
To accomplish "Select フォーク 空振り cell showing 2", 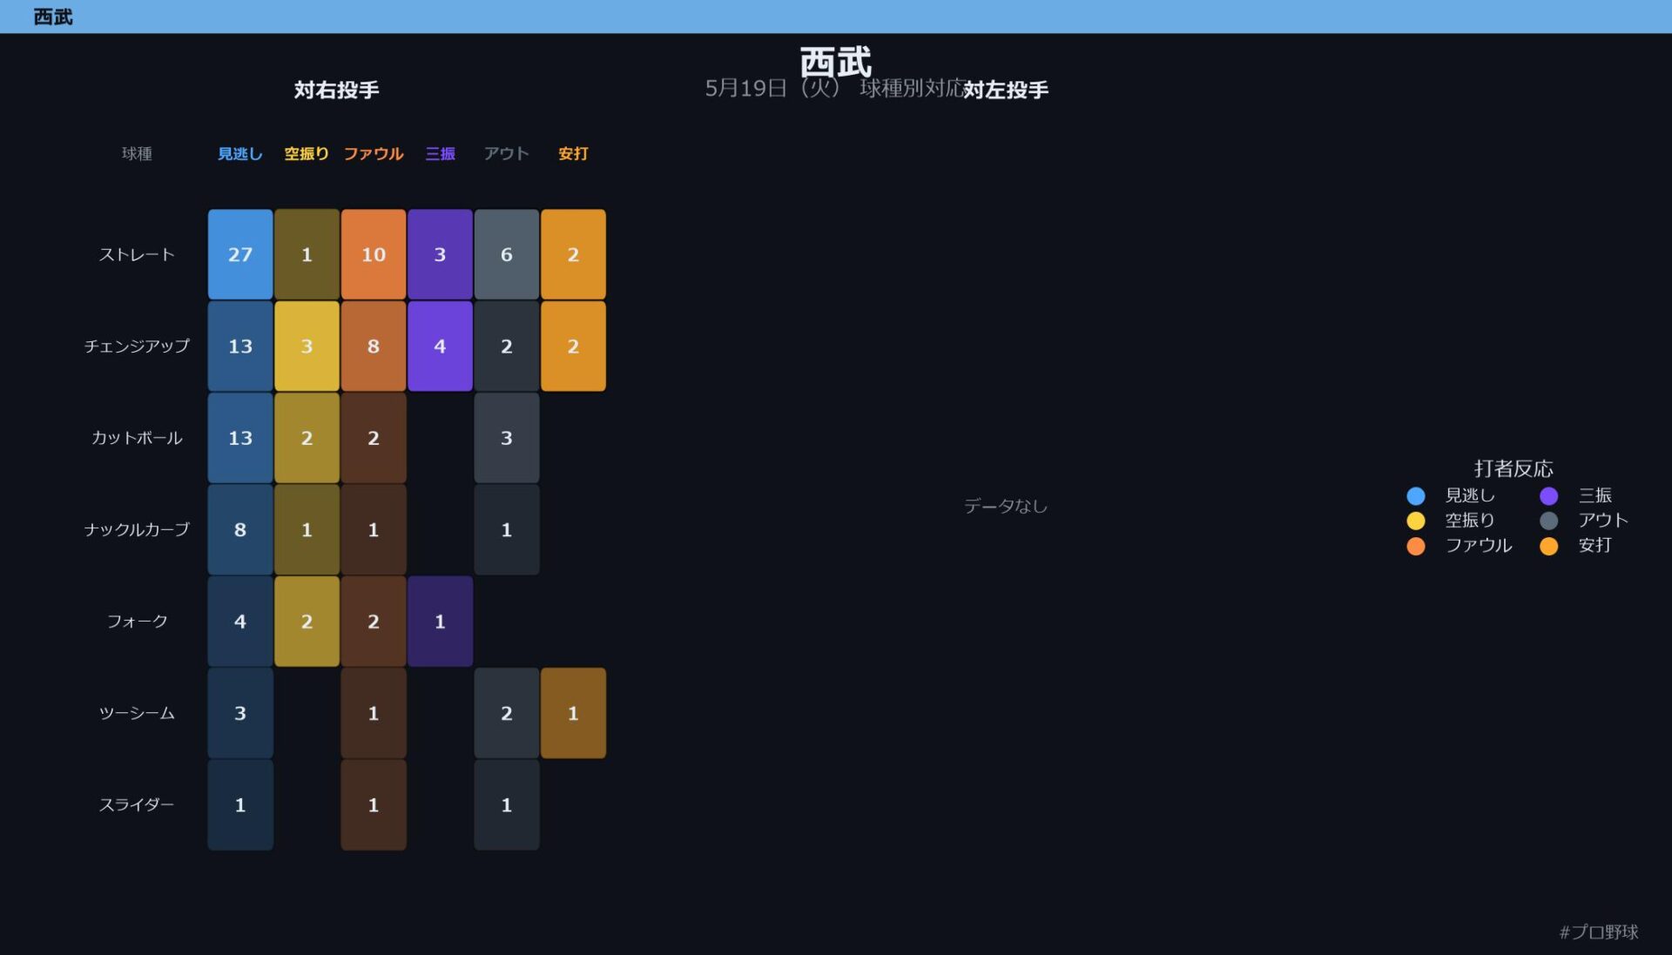I will click(x=307, y=622).
